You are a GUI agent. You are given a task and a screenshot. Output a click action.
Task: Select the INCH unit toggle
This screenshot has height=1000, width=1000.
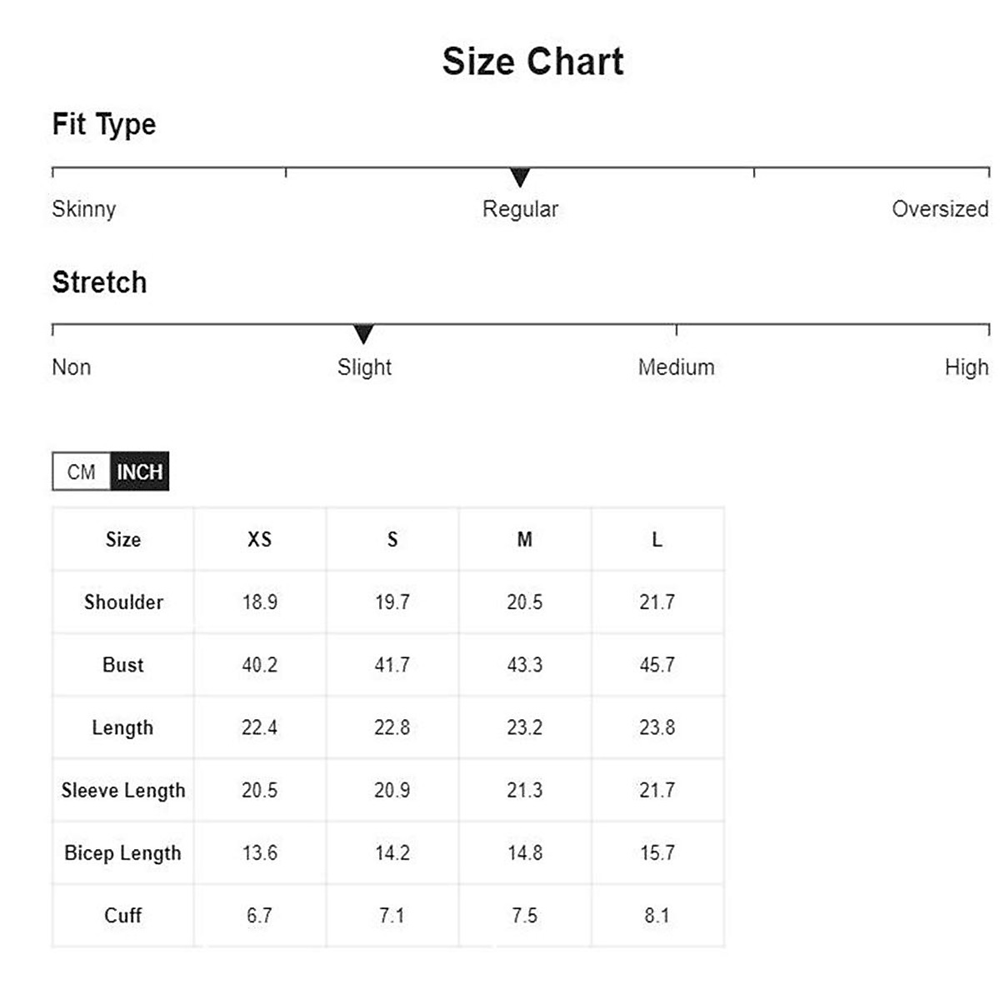click(139, 472)
